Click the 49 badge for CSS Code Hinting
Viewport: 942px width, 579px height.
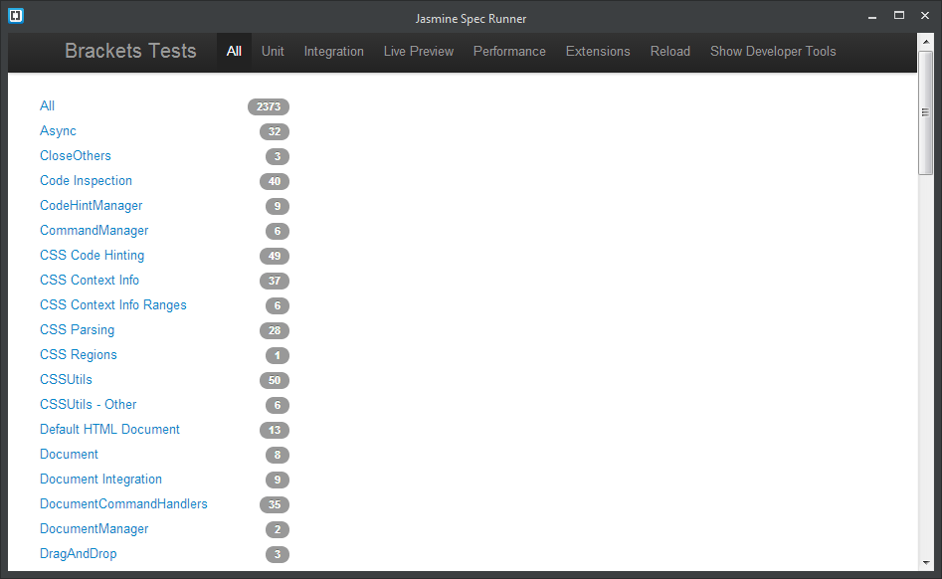point(275,256)
